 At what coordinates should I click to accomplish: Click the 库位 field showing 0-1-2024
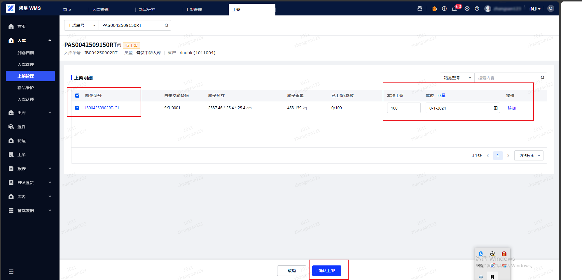pyautogui.click(x=463, y=108)
